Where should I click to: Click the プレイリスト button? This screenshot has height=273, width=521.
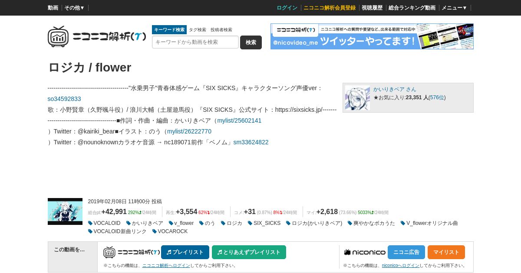tap(185, 252)
